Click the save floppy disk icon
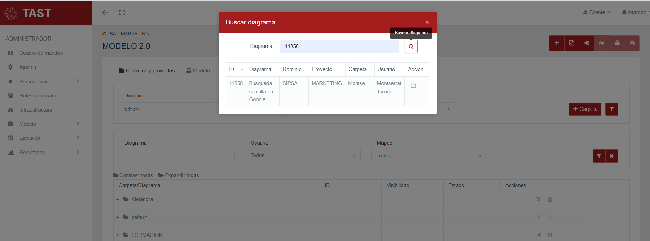The height and width of the screenshot is (241, 650). click(x=632, y=43)
